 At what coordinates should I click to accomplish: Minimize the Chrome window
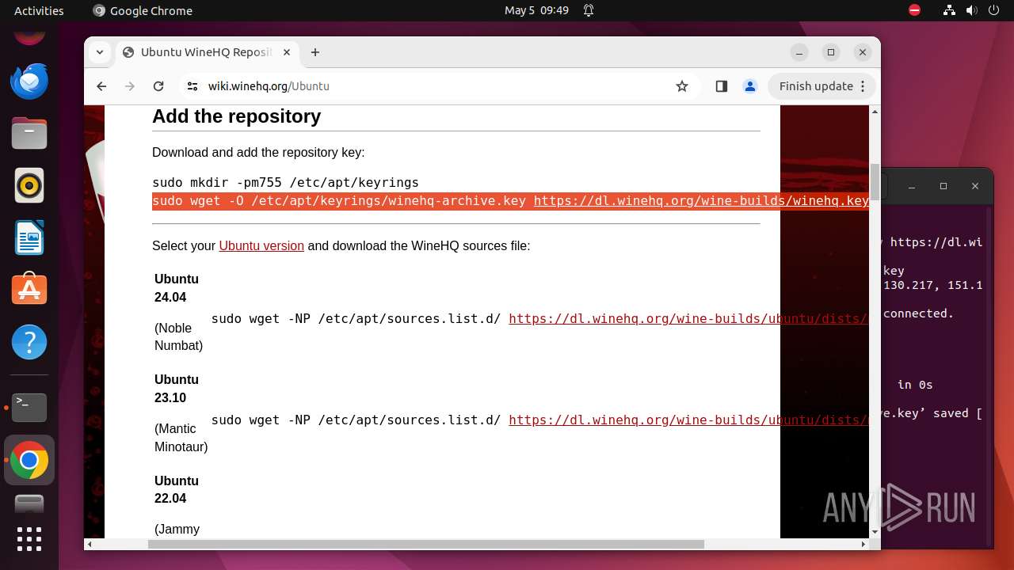799,52
